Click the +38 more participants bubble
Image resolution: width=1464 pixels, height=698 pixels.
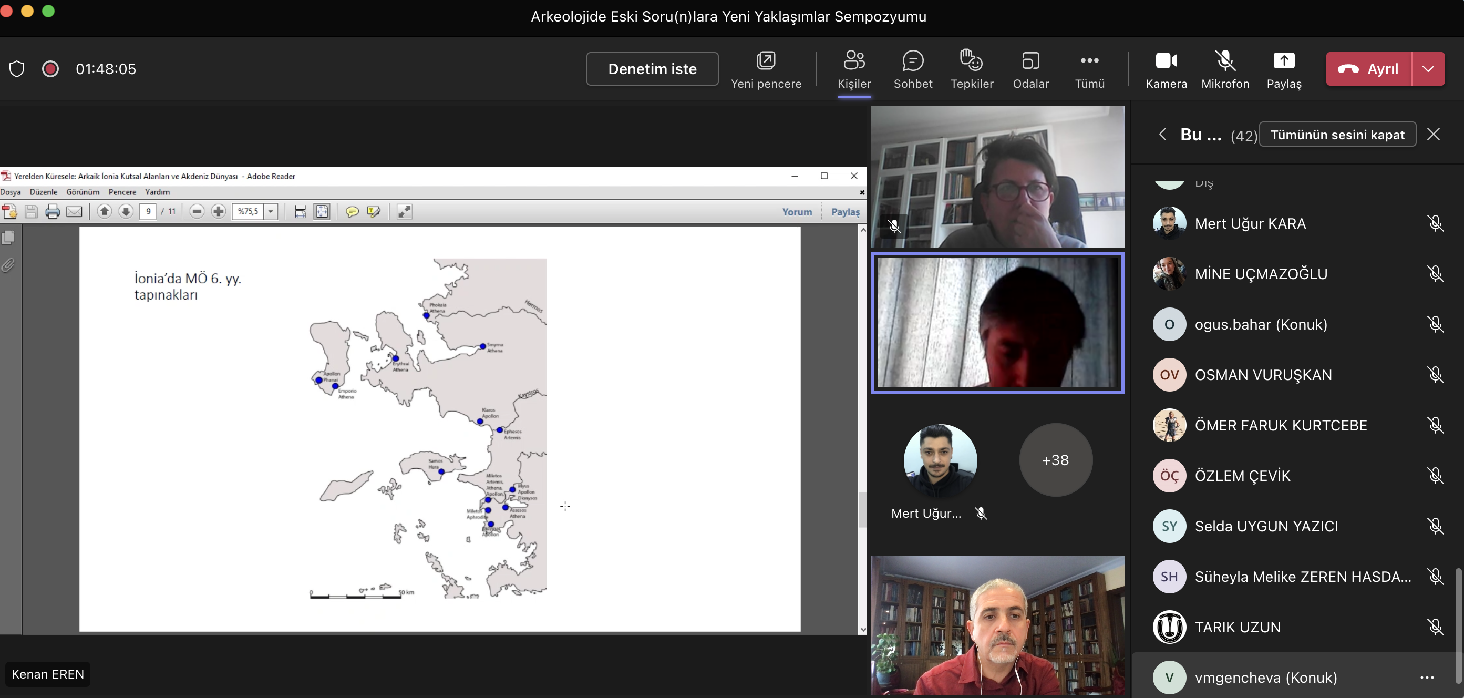(x=1055, y=460)
